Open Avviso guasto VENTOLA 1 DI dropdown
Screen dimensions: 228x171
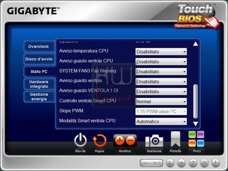tap(161, 91)
